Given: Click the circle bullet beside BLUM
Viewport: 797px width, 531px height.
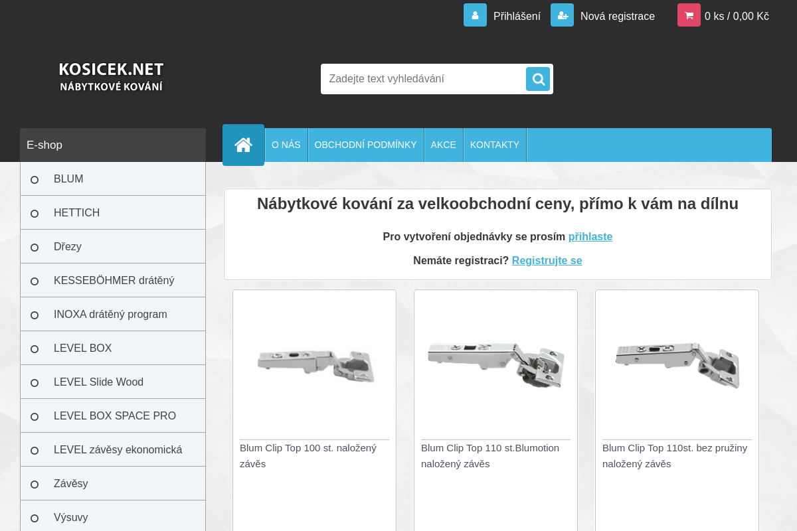Looking at the screenshot, I should click(35, 180).
